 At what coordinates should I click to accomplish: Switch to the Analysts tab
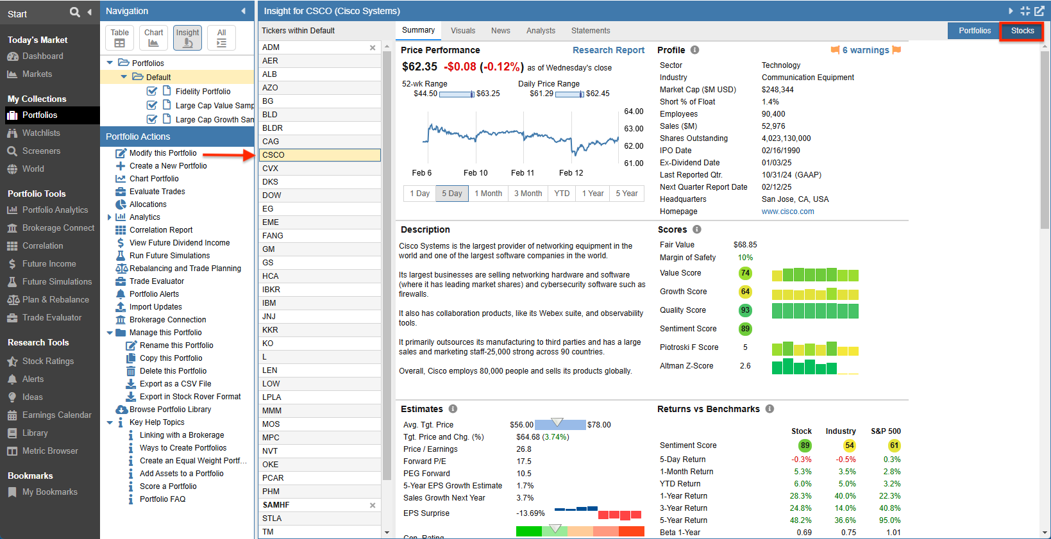coord(541,31)
